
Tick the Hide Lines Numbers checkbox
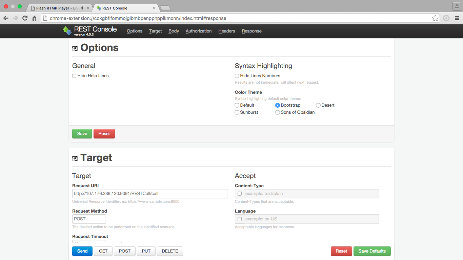pos(237,76)
